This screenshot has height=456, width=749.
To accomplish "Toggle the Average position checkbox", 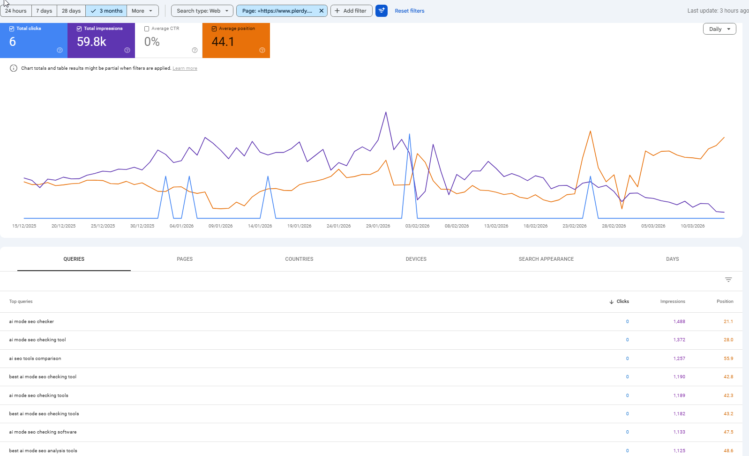I will 214,29.
